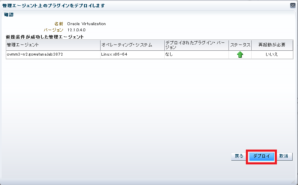Click the デプロイされたプラグイン・バージョン column header
298x185 pixels.
(x=197, y=45)
